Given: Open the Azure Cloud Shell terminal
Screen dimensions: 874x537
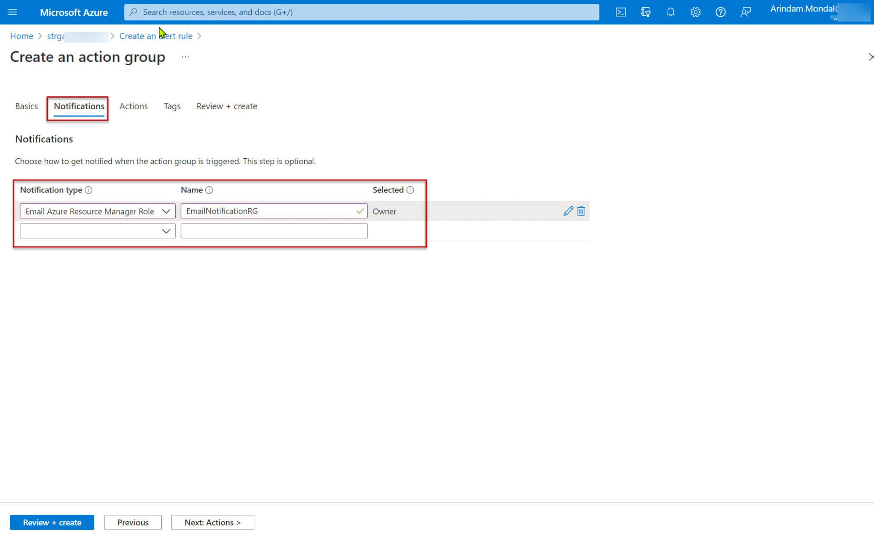Looking at the screenshot, I should pos(621,12).
